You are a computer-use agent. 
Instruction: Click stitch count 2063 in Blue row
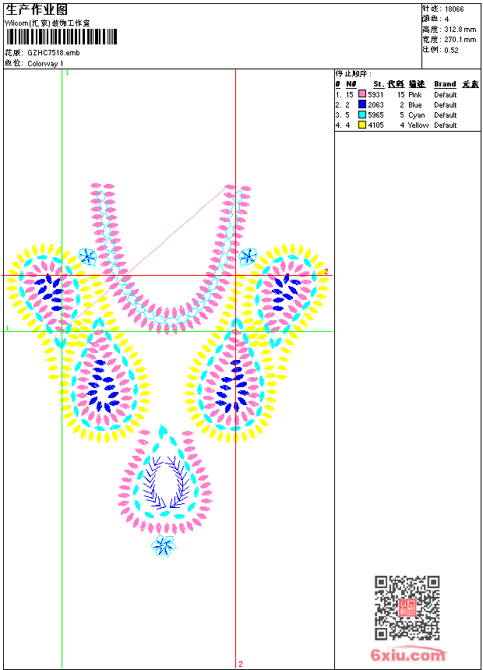(375, 105)
